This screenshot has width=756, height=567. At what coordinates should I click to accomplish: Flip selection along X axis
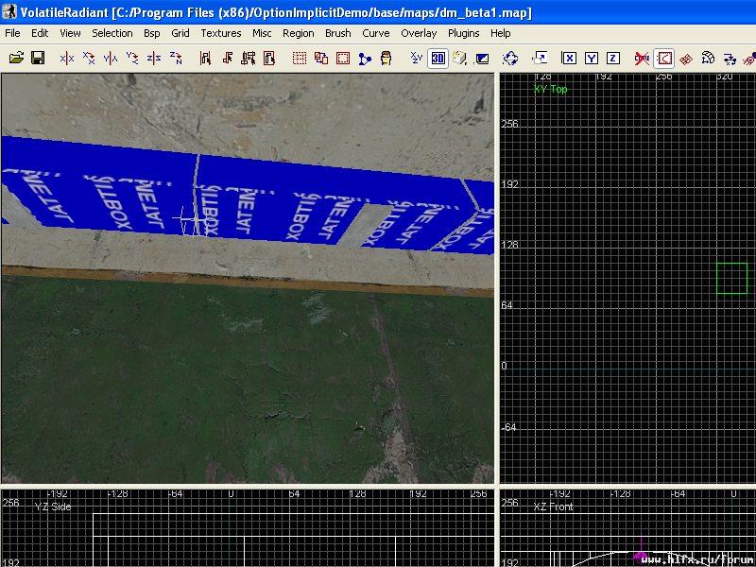tap(67, 59)
